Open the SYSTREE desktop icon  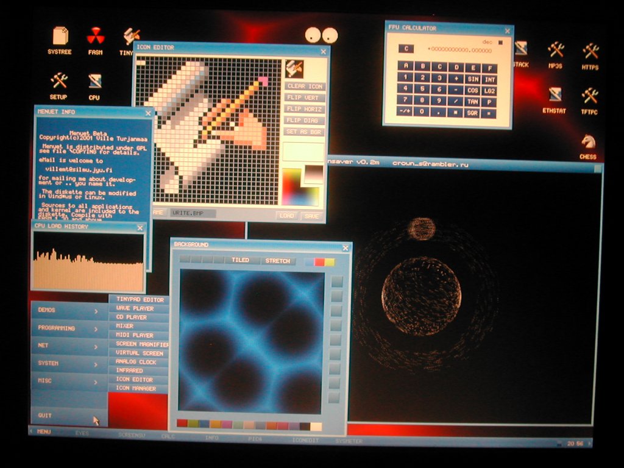click(x=60, y=37)
